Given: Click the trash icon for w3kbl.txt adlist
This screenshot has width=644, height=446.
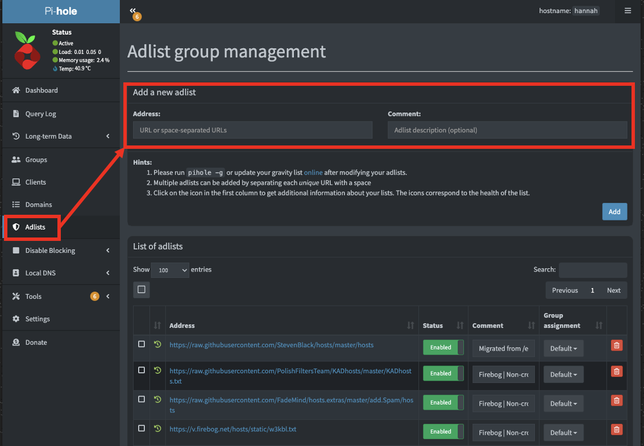Looking at the screenshot, I should click(x=616, y=430).
